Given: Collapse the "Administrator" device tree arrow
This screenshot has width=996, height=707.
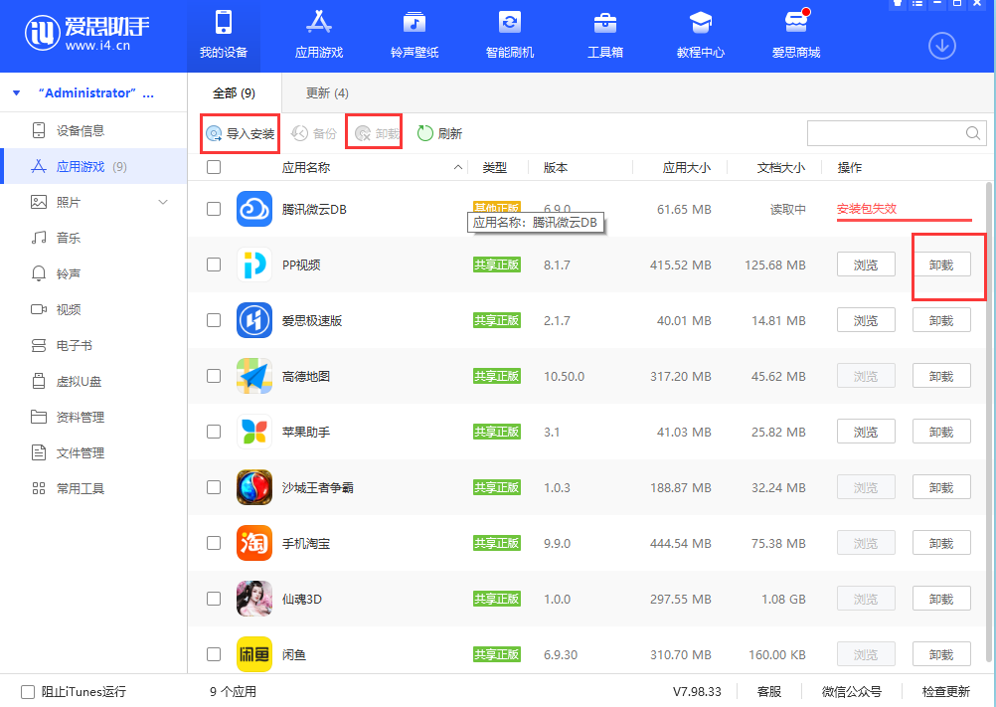Looking at the screenshot, I should click(17, 93).
